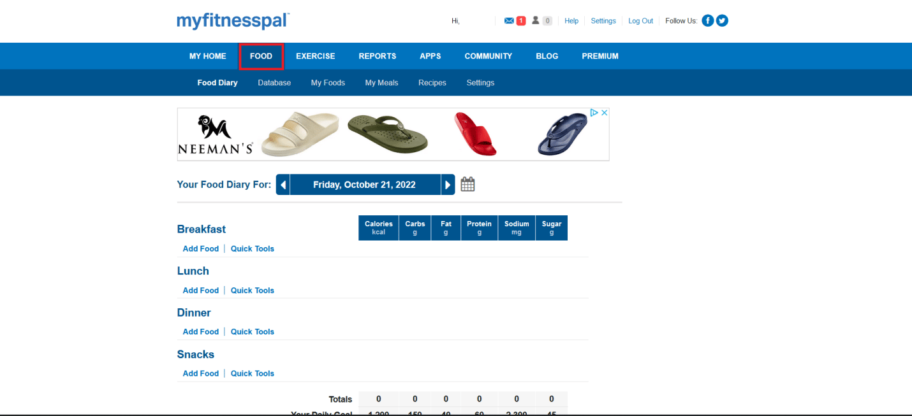Add Food to Breakfast
Screen dimensions: 912x416
click(x=201, y=249)
